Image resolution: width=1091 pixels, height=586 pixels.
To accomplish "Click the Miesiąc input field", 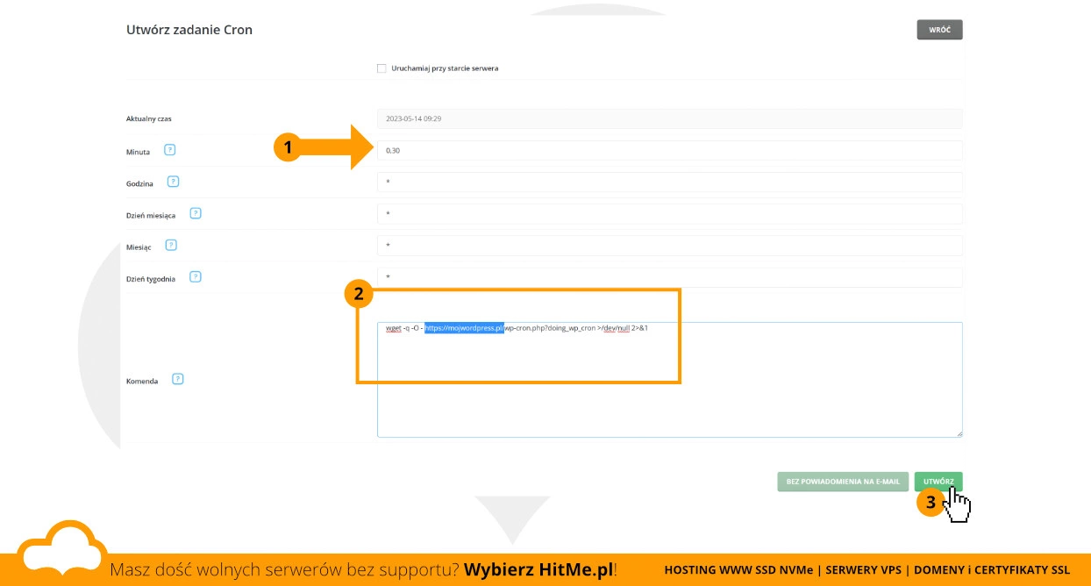I will coord(670,246).
